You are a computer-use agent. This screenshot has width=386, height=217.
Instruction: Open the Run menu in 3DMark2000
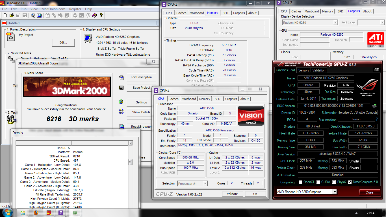pos(23,9)
